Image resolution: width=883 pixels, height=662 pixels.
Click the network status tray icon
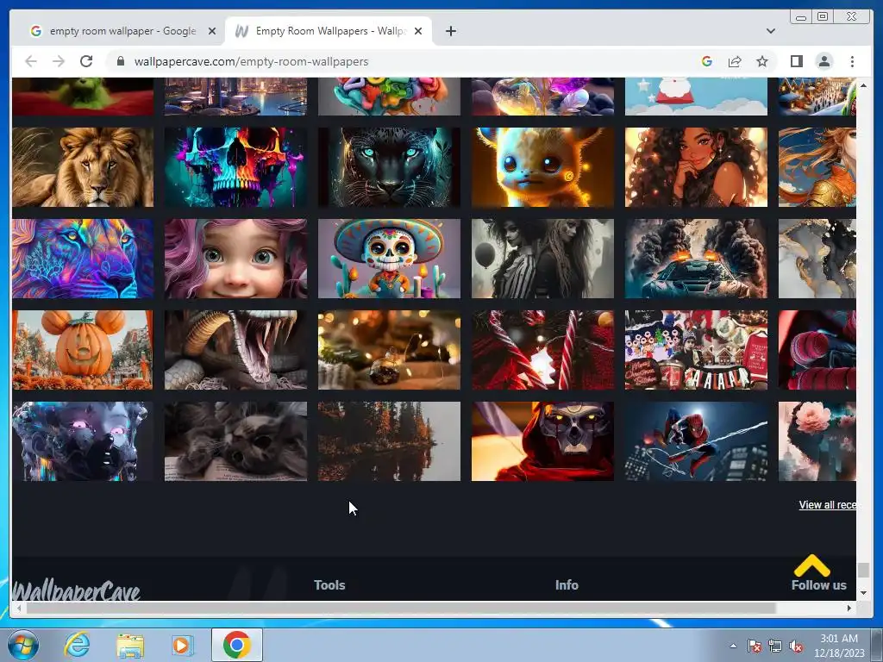point(775,646)
